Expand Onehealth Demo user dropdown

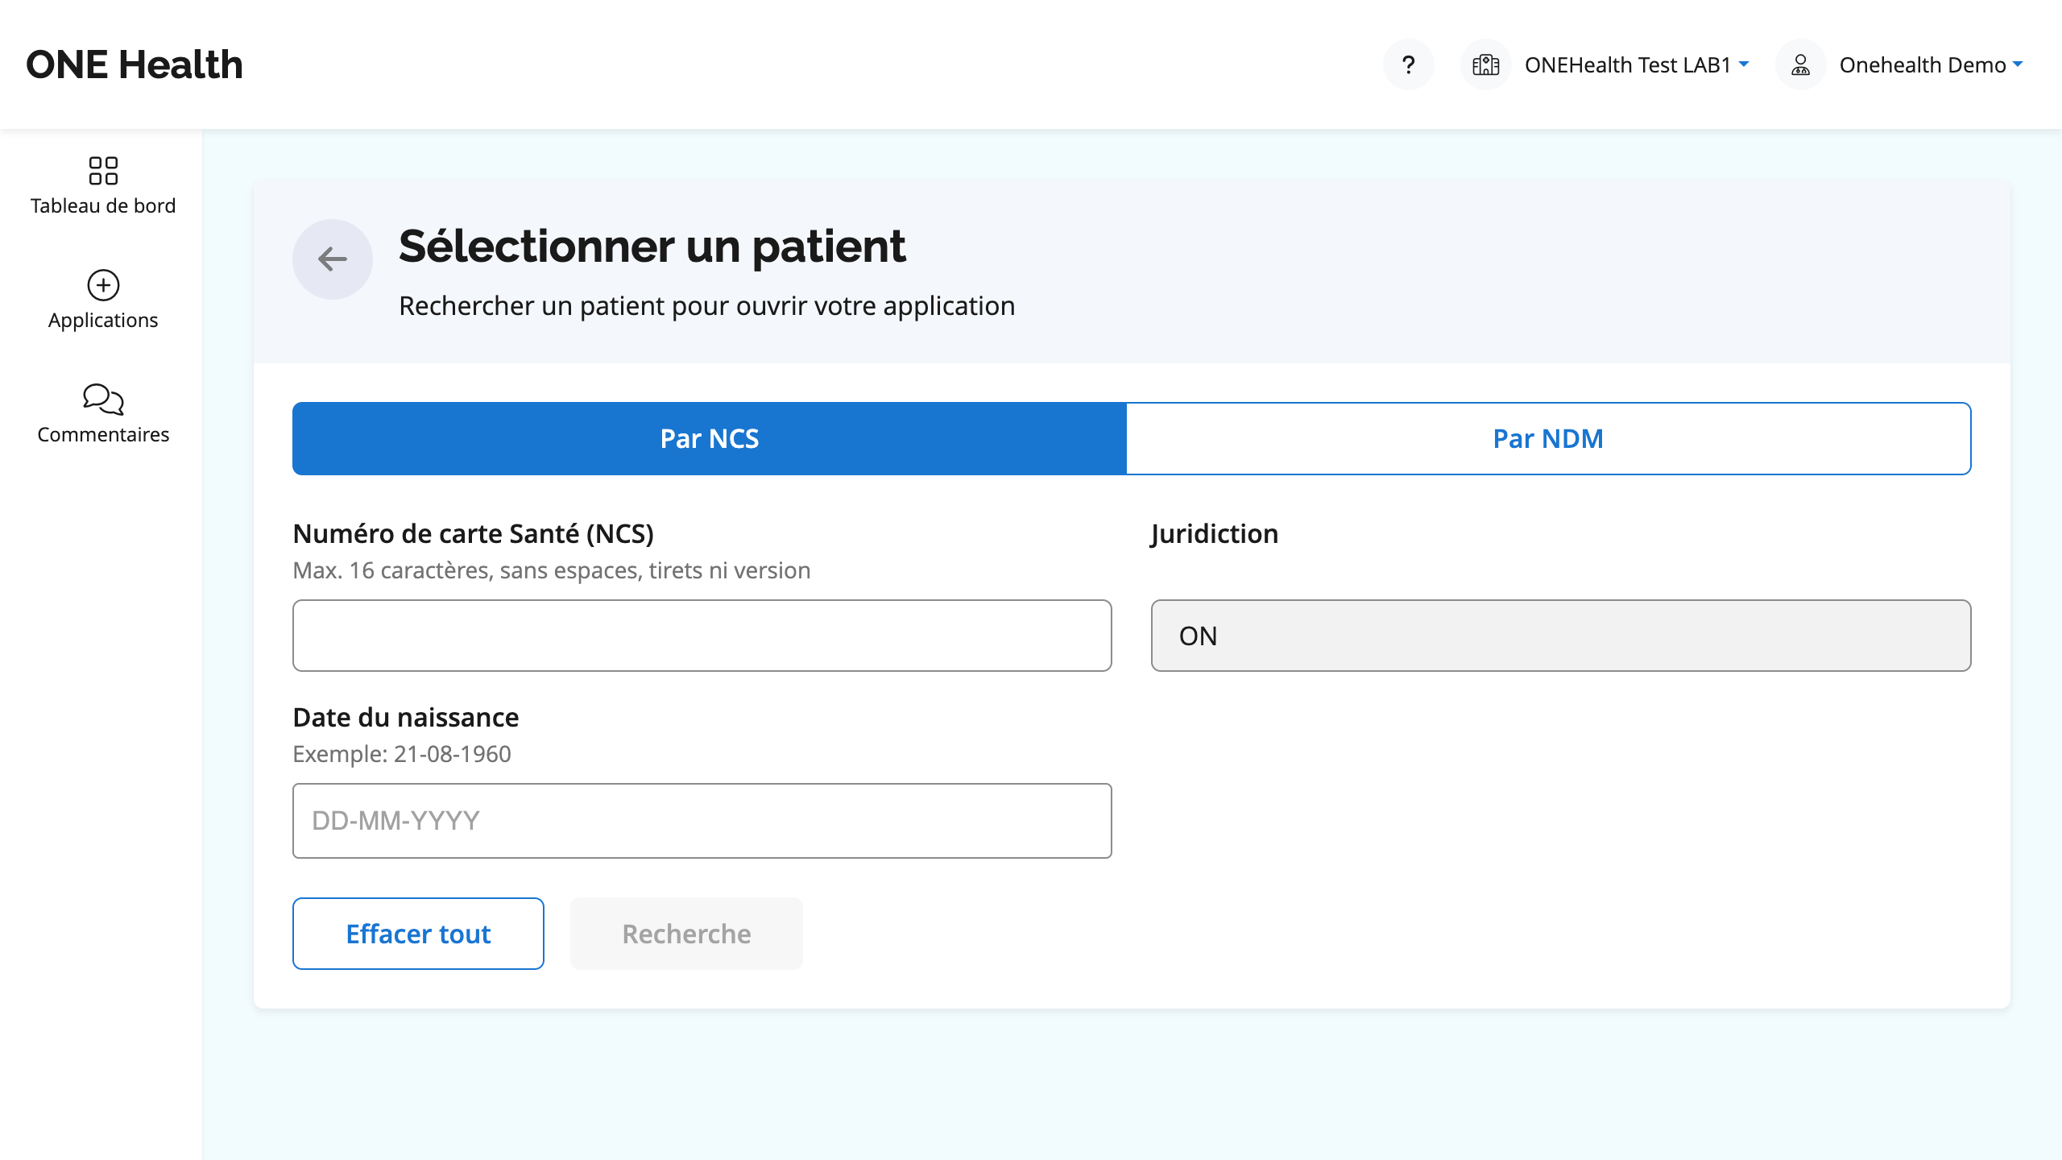click(1931, 64)
